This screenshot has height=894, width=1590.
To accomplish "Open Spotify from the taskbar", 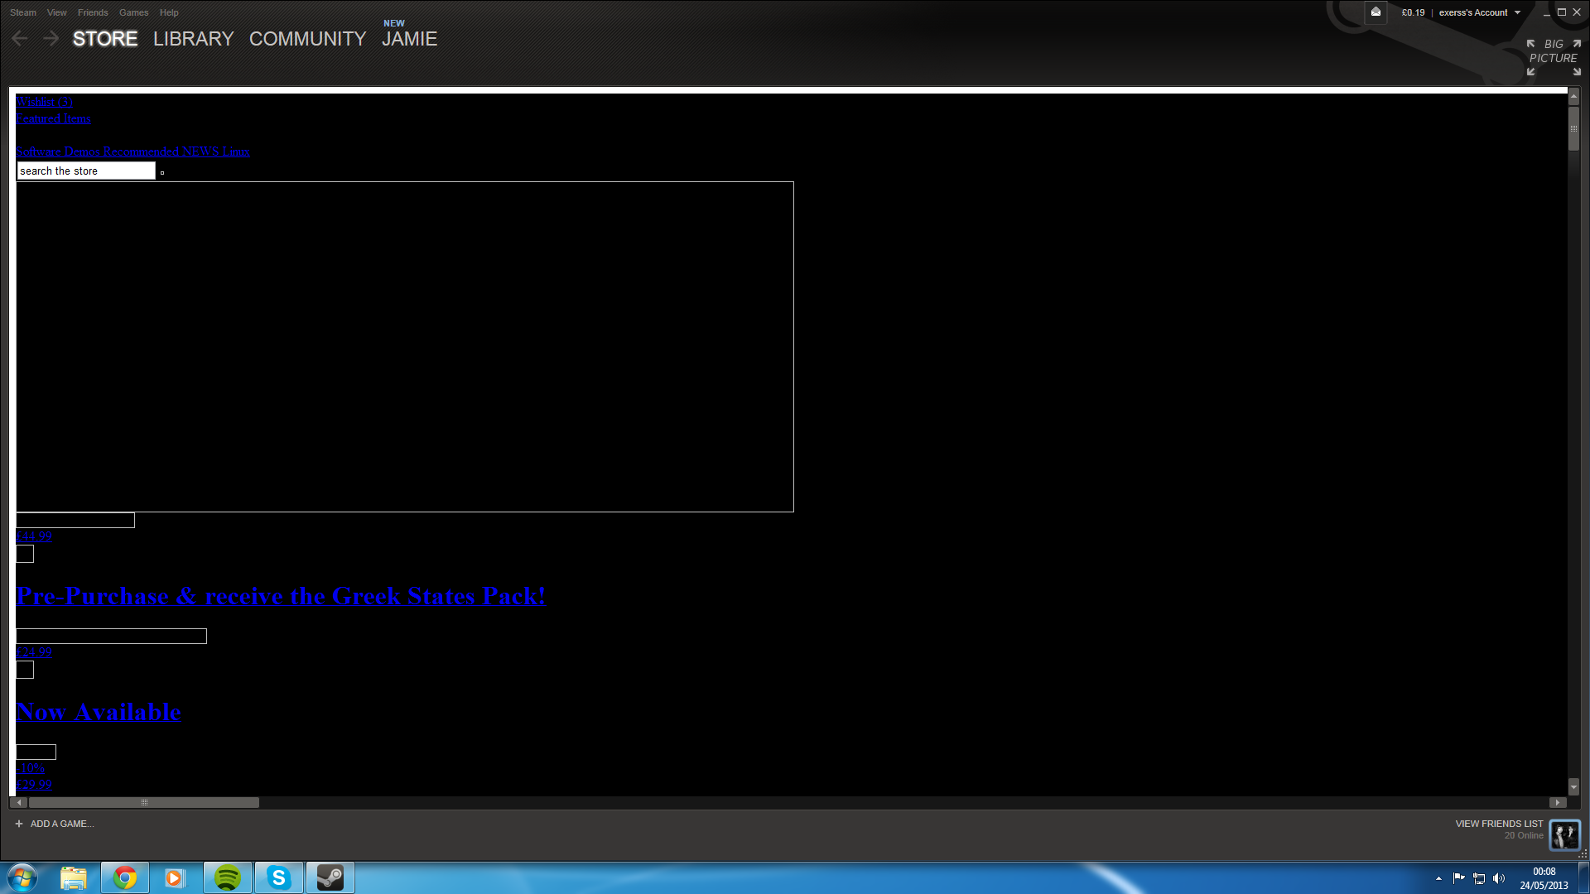I will (x=228, y=877).
